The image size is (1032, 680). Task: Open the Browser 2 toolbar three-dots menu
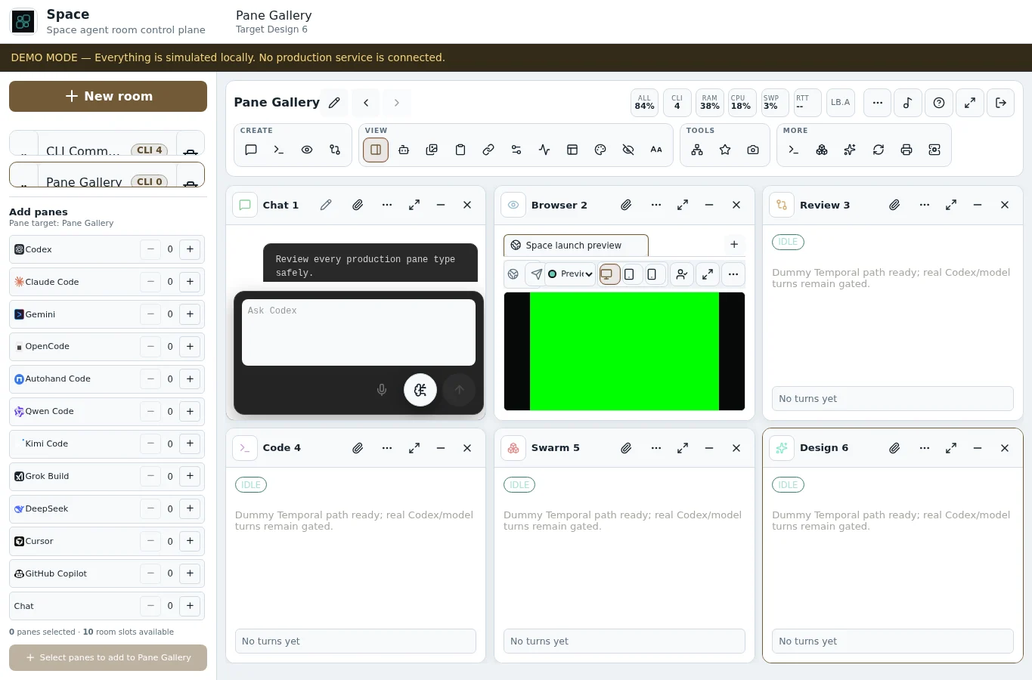coord(733,274)
